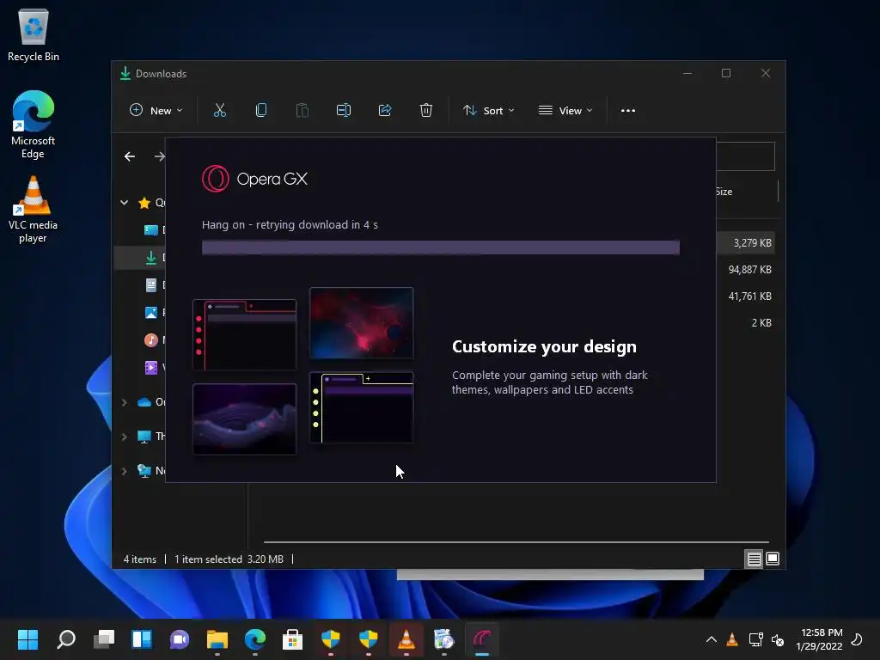The height and width of the screenshot is (660, 880).
Task: Go back with the back arrow
Action: (x=130, y=156)
